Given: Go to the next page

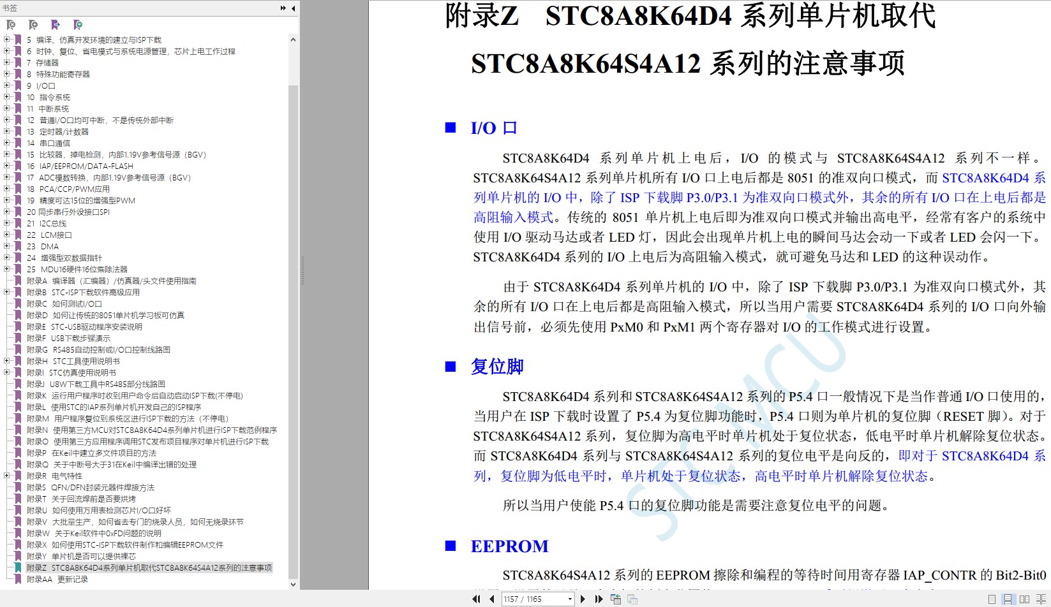Looking at the screenshot, I should pos(583,599).
